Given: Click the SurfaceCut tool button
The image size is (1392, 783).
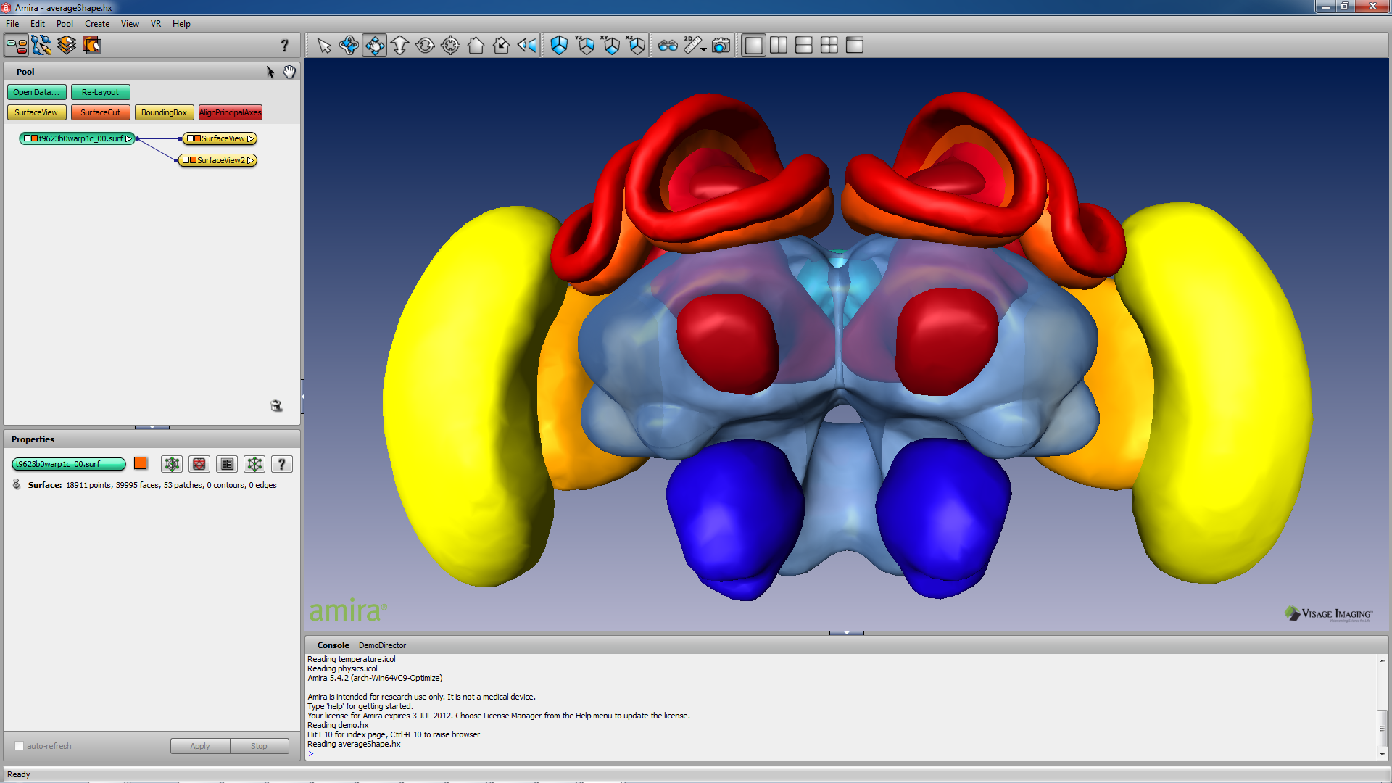Looking at the screenshot, I should coord(99,112).
